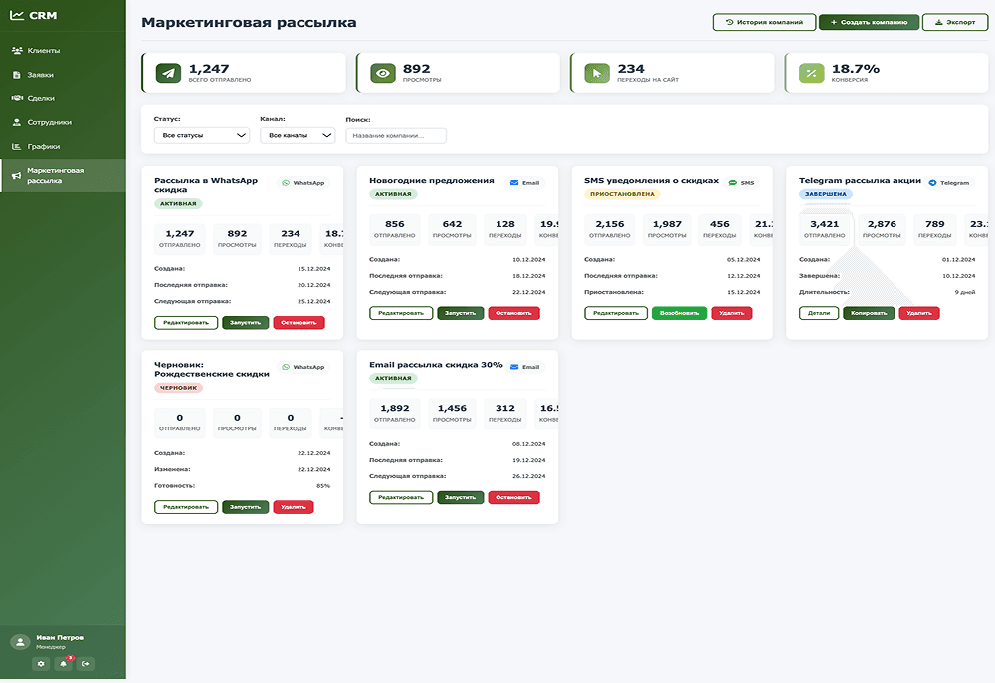Click the campaign name search field
995x683 pixels.
396,135
